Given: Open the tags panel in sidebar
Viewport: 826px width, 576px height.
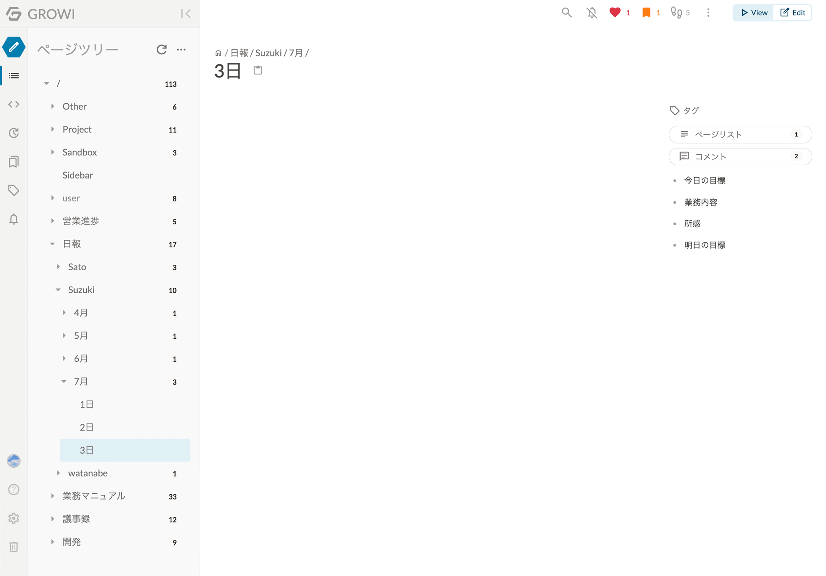Looking at the screenshot, I should [x=14, y=191].
